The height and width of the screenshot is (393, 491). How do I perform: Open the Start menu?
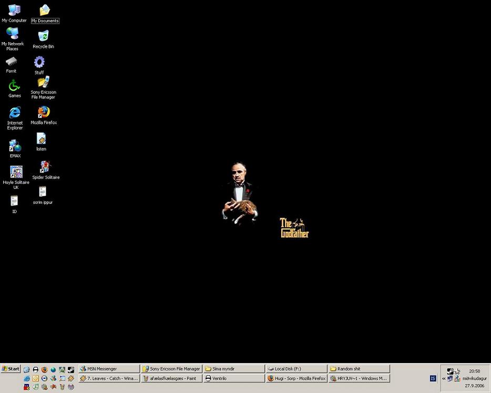tap(11, 369)
